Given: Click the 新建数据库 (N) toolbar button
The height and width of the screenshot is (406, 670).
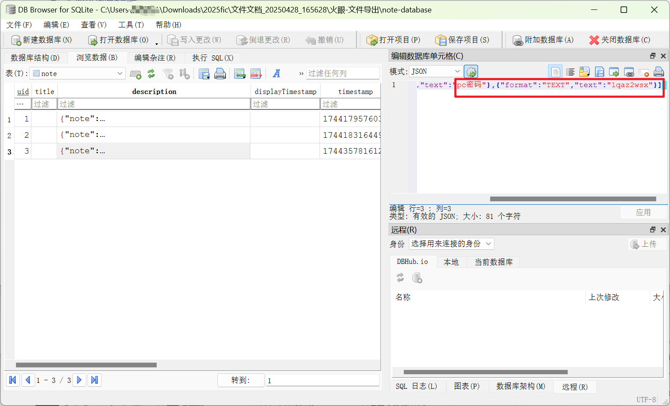Looking at the screenshot, I should 41,40.
